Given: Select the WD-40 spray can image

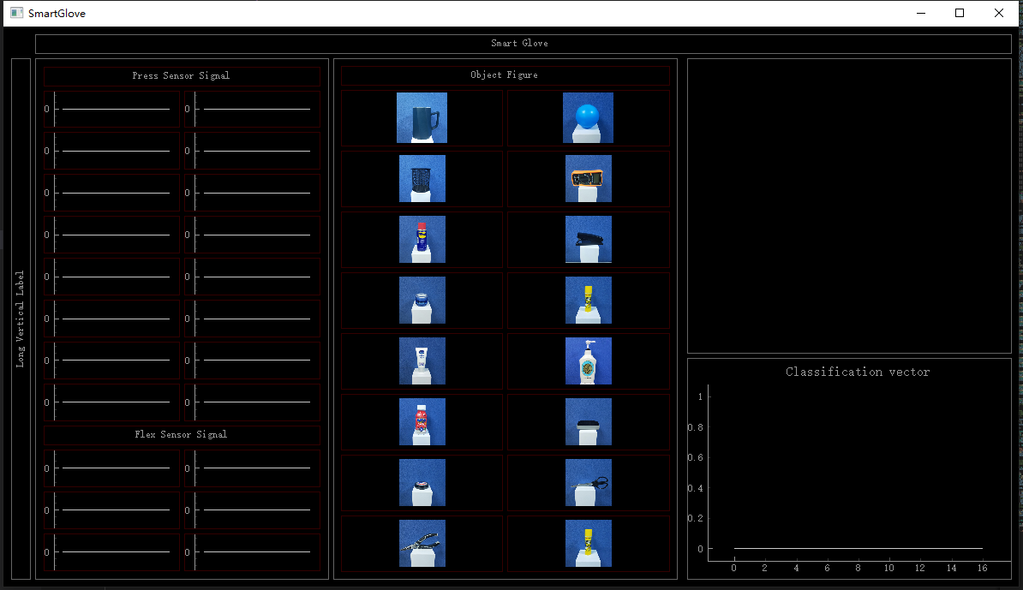Looking at the screenshot, I should [x=422, y=240].
